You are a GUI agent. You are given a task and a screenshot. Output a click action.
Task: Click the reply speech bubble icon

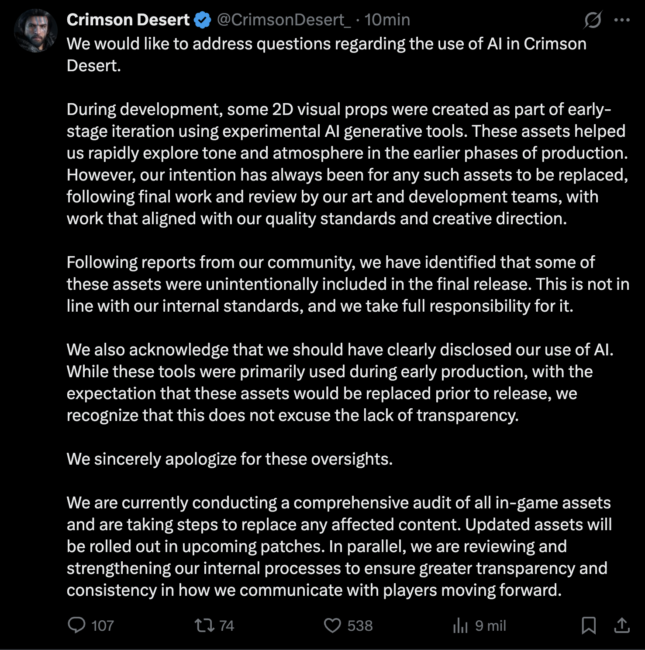click(77, 625)
